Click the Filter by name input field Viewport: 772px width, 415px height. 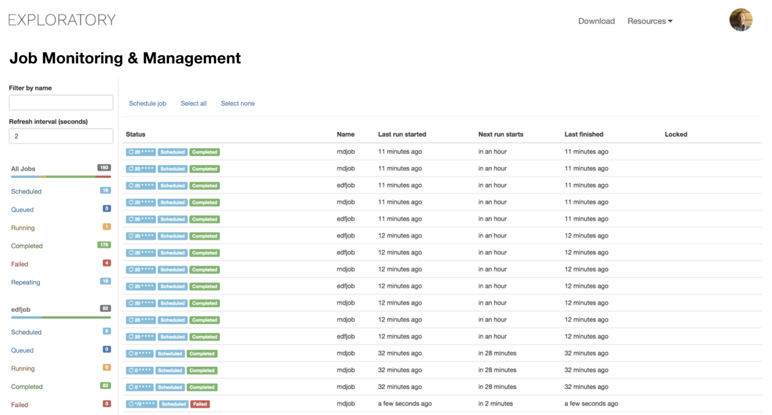pos(61,102)
